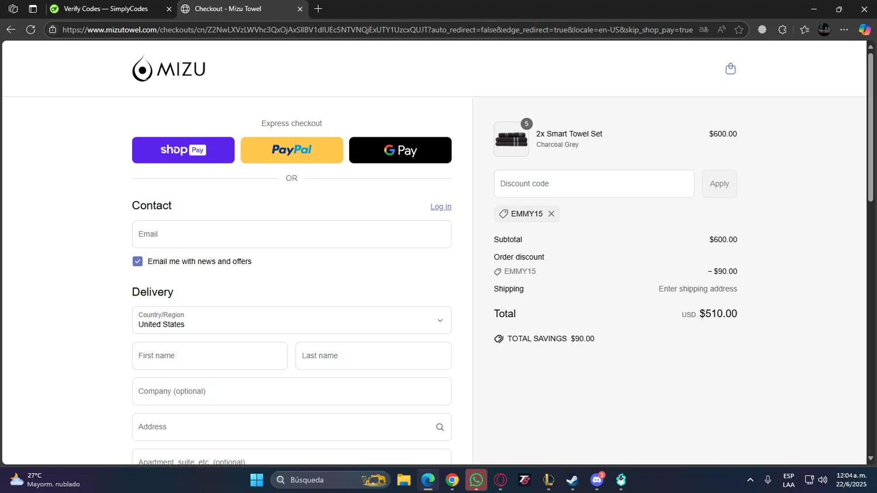The height and width of the screenshot is (493, 877).
Task: Open weather widget showing 27°C
Action: [x=45, y=480]
